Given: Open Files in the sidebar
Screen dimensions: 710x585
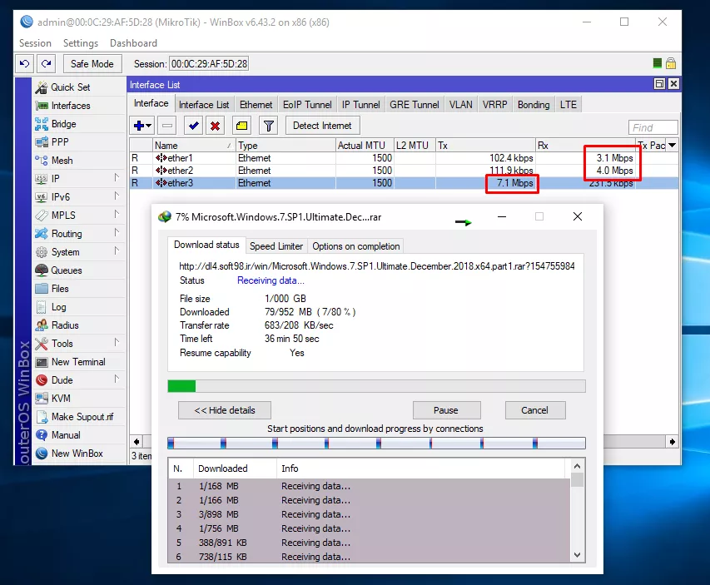Looking at the screenshot, I should pyautogui.click(x=60, y=289).
